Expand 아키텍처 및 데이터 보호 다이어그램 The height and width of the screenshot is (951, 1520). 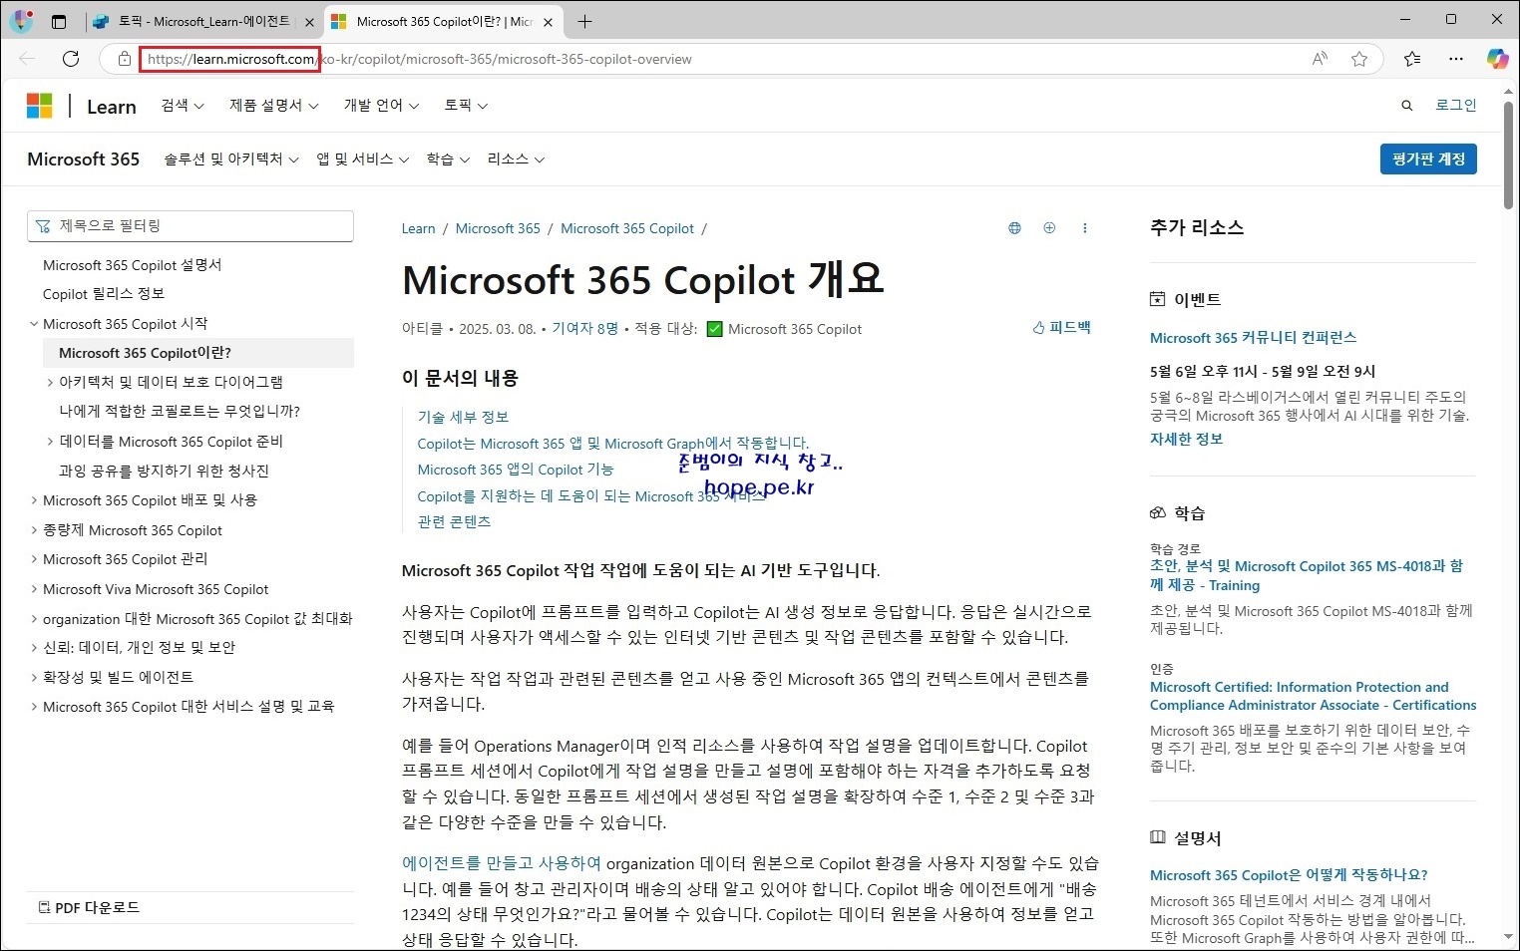coord(171,382)
